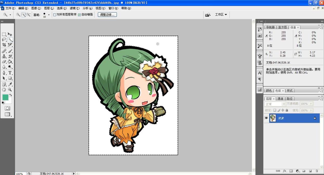Select the Healing Brush tool
The image size is (324, 175).
pyautogui.click(x=4, y=51)
